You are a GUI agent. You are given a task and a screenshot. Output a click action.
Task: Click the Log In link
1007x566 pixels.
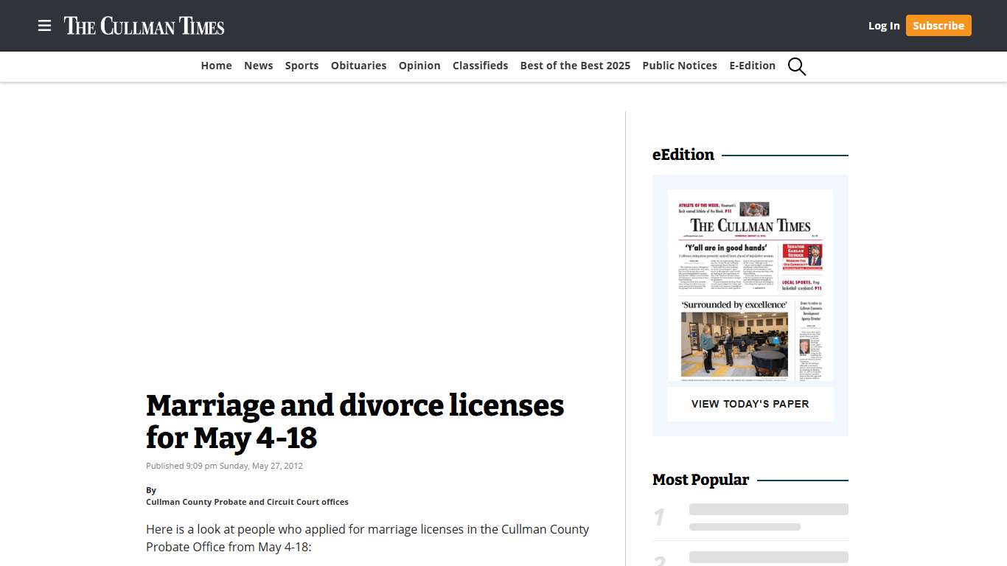tap(883, 25)
